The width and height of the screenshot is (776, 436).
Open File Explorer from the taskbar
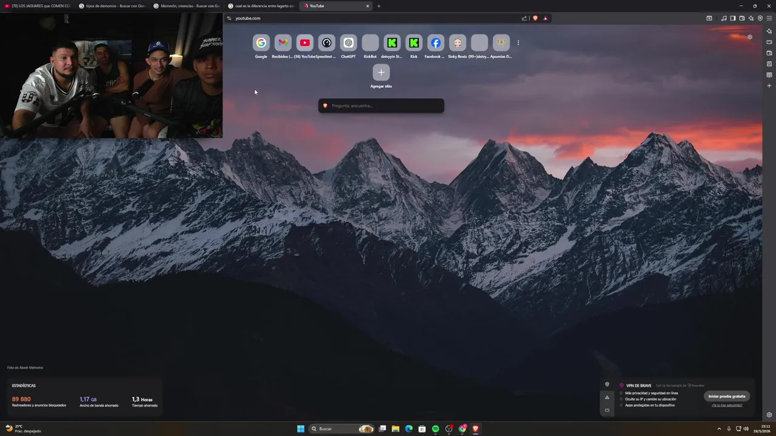(x=395, y=429)
